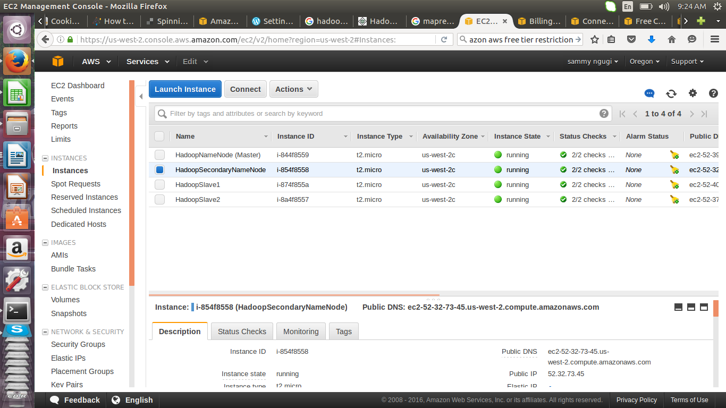Screen dimensions: 726x408
Task: Check the HadoopSlave2 row checkbox
Action: (159, 200)
